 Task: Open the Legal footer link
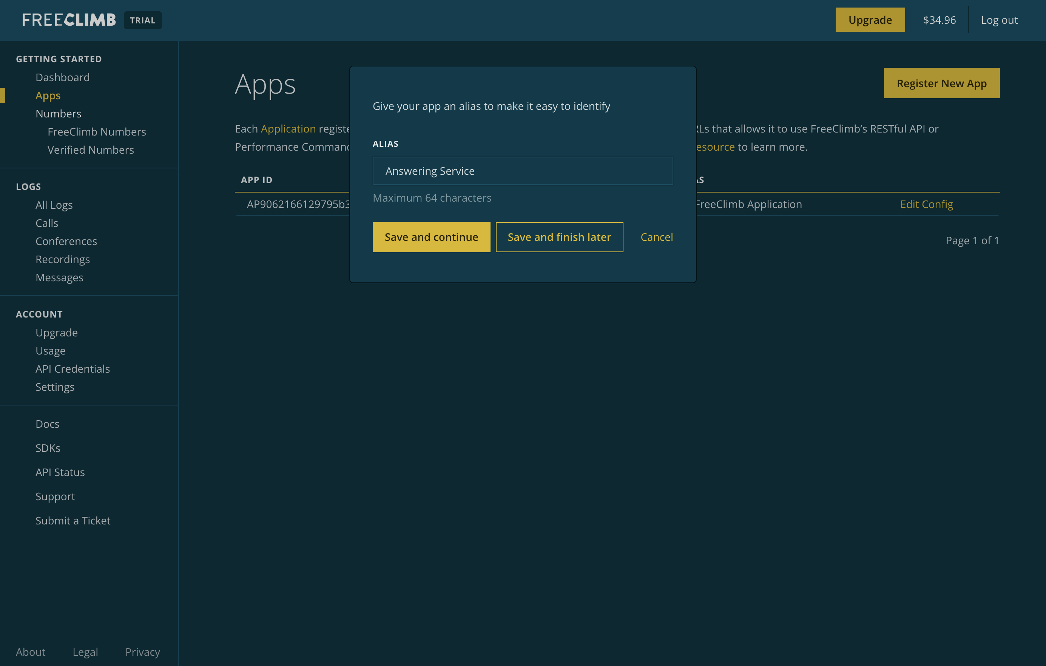pyautogui.click(x=85, y=652)
